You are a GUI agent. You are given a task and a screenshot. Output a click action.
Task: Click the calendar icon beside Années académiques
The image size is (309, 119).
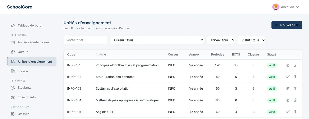pyautogui.click(x=13, y=42)
